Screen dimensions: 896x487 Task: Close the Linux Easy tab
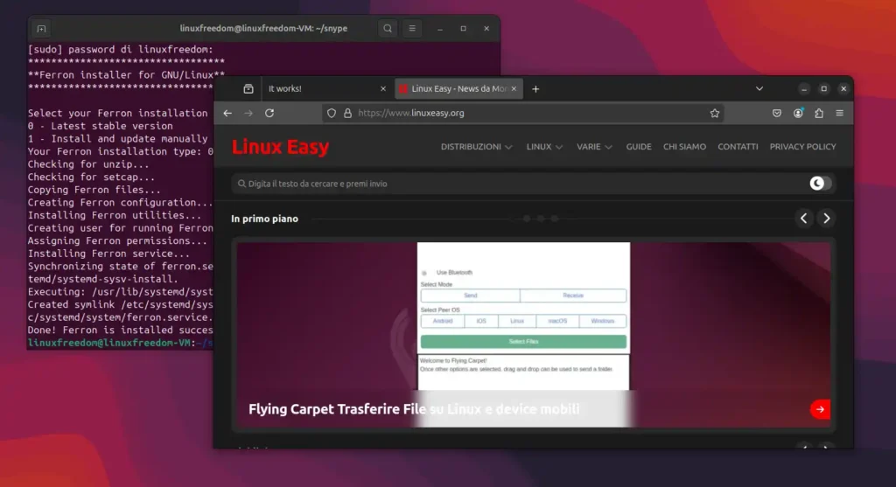(x=514, y=88)
